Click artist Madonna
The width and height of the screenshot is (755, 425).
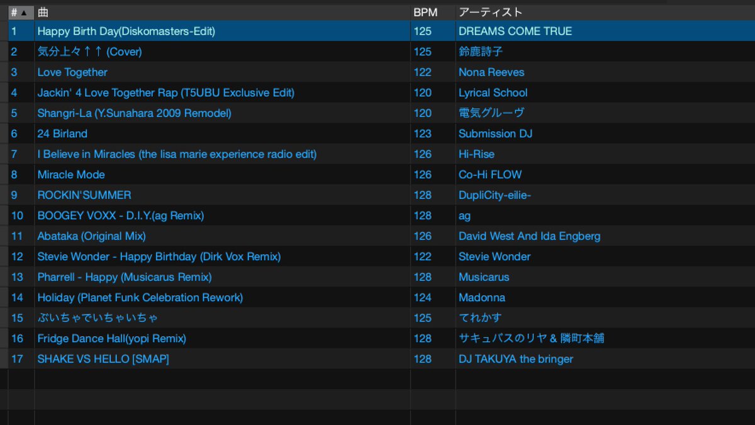pyautogui.click(x=482, y=297)
